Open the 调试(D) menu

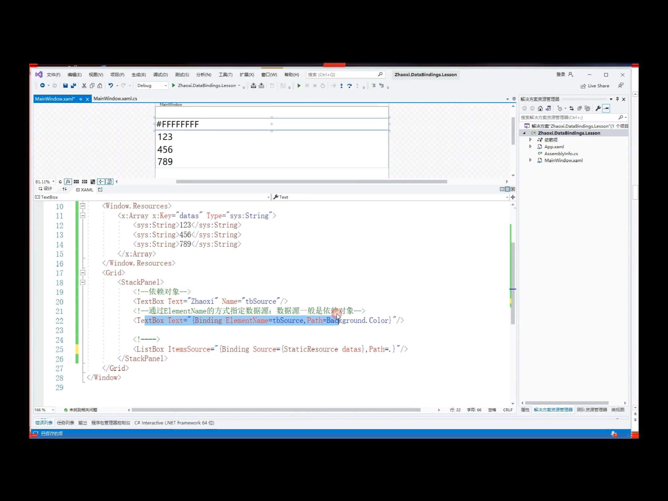pyautogui.click(x=160, y=75)
